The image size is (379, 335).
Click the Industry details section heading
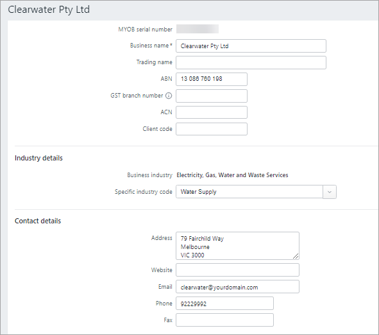point(38,158)
